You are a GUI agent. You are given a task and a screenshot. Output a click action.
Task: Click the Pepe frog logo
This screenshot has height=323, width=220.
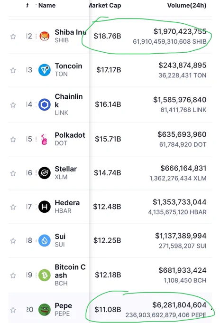(45, 310)
